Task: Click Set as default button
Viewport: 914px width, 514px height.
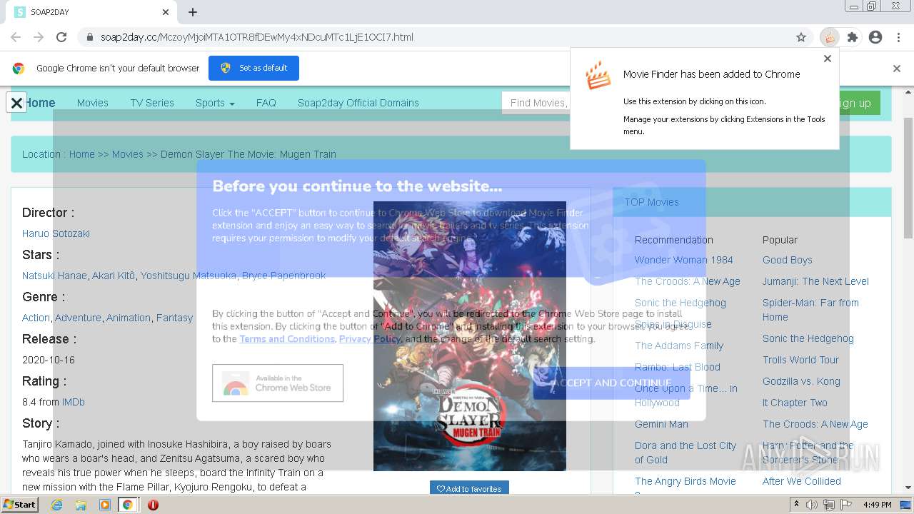Action: click(x=253, y=68)
